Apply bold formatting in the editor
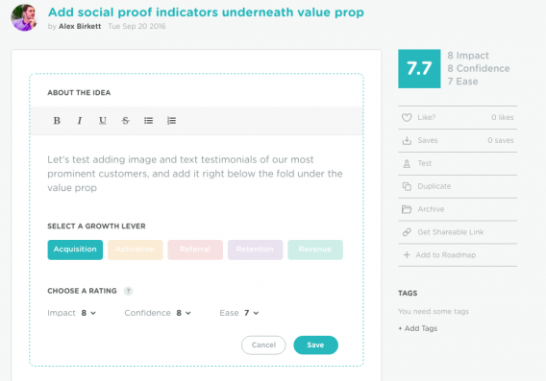546x381 pixels. pyautogui.click(x=57, y=121)
